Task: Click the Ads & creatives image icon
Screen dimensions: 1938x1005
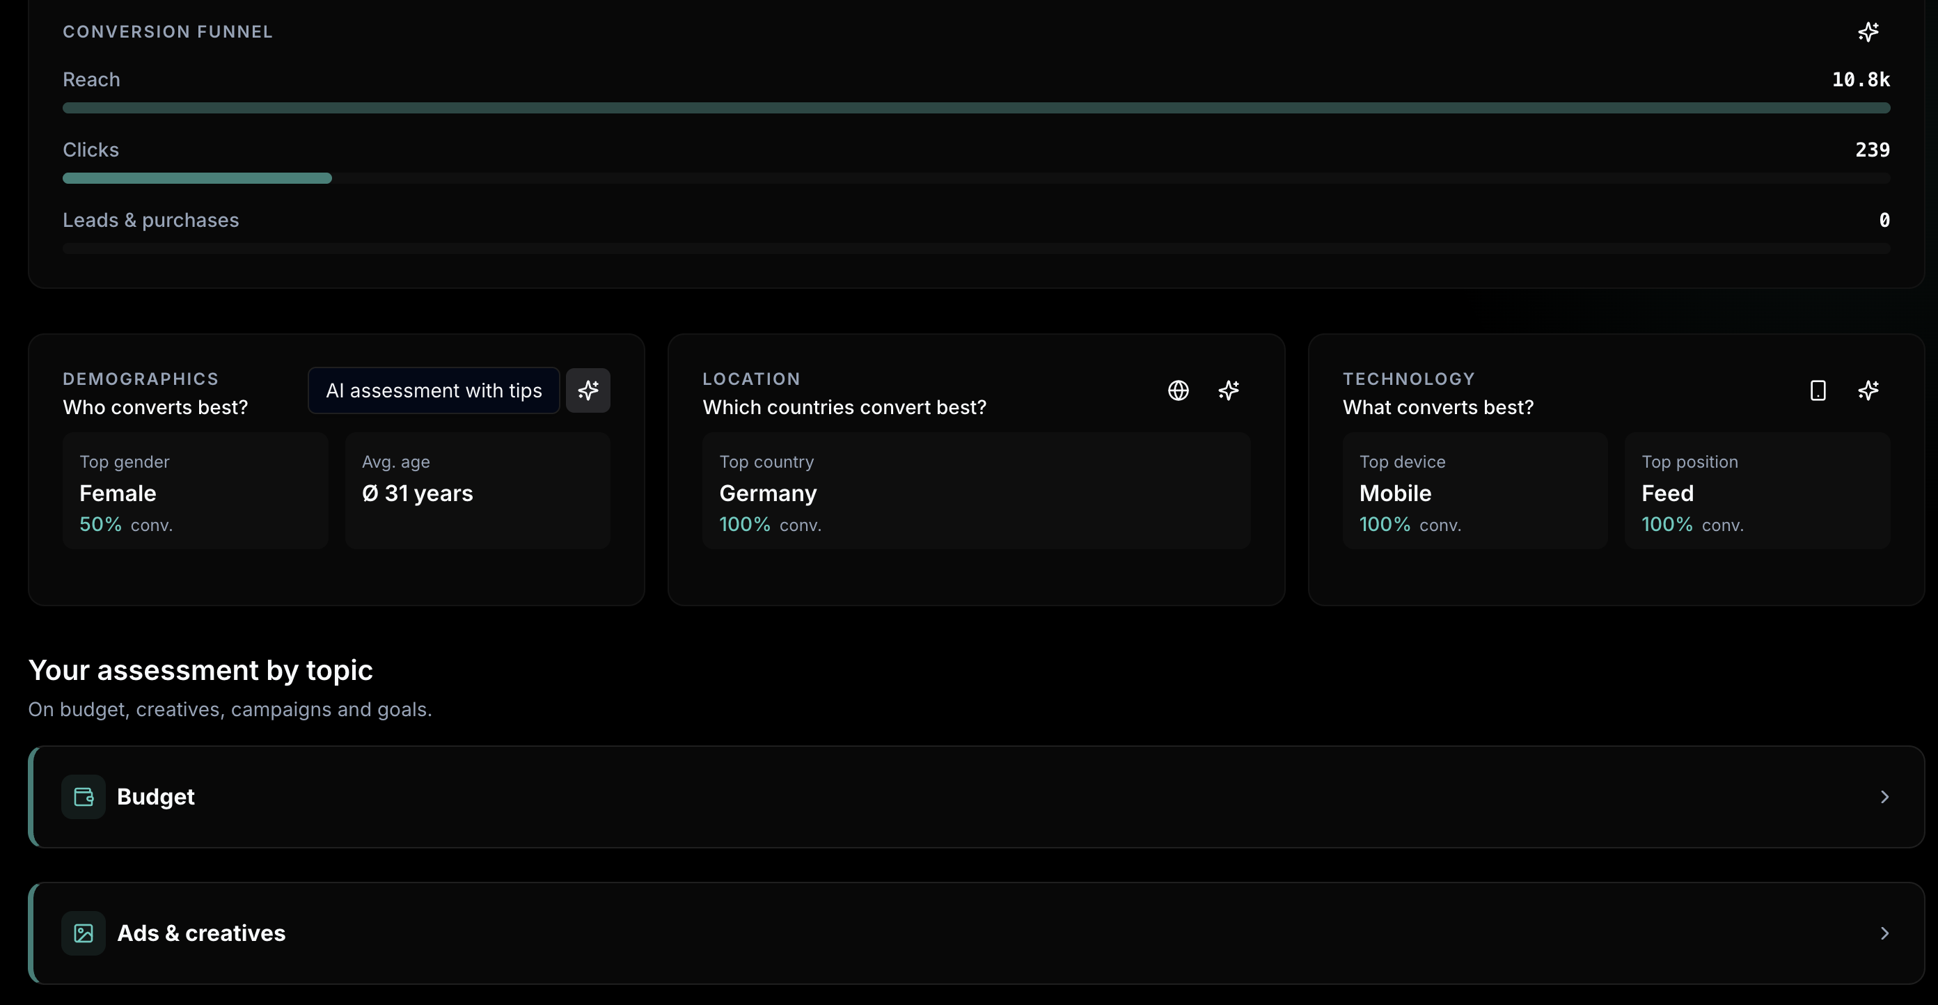Action: 84,933
